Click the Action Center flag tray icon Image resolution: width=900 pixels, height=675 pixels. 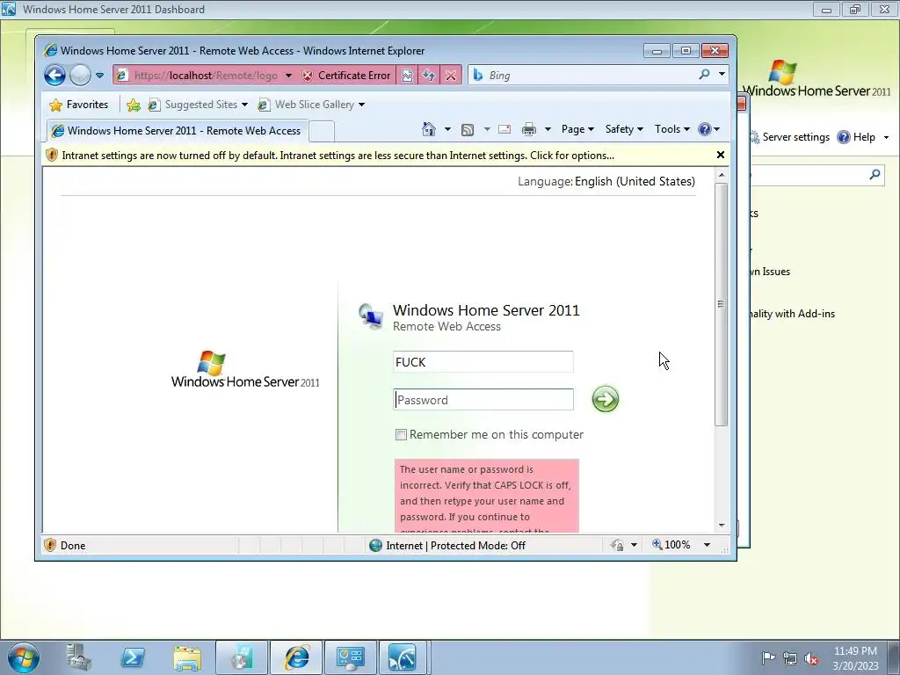(768, 657)
